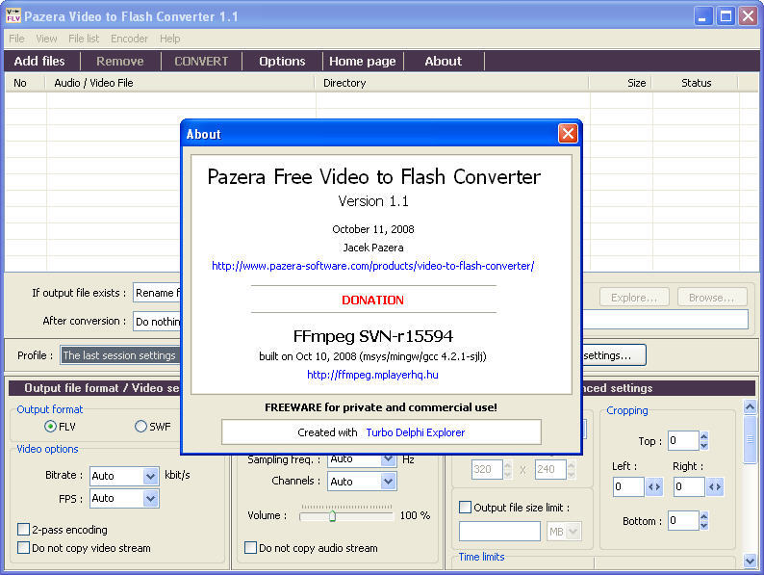This screenshot has height=575, width=764.
Task: Open After conversion dropdown
Action: 157,322
